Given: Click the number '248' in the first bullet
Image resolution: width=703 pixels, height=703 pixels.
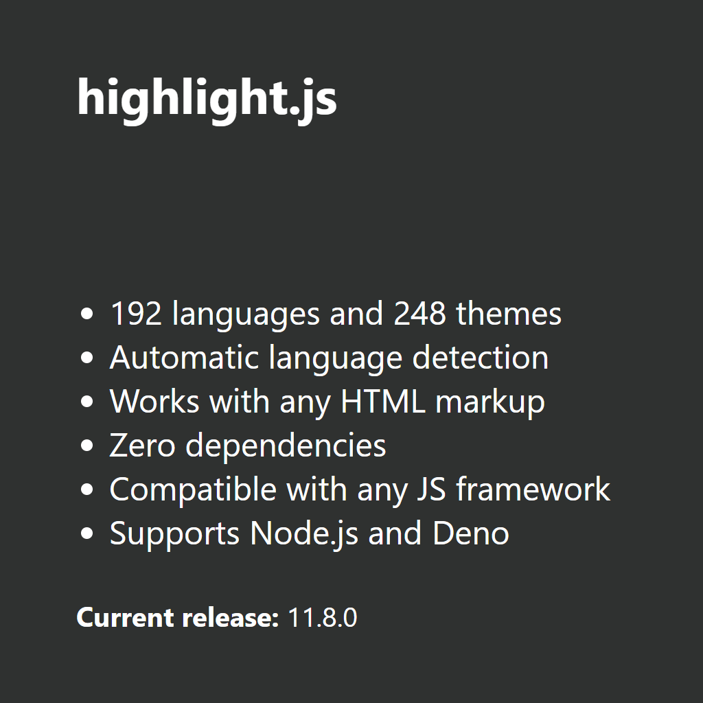Looking at the screenshot, I should (x=419, y=314).
